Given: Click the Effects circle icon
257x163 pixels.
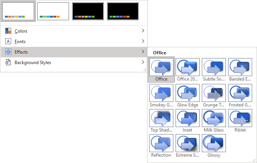Looking at the screenshot, I should tap(8, 52).
